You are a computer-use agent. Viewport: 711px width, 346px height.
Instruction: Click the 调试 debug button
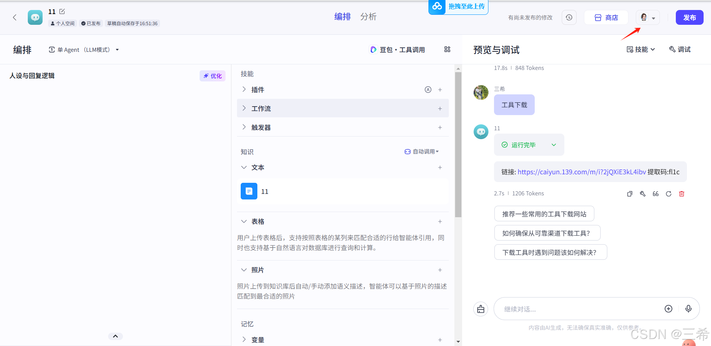[x=680, y=49]
